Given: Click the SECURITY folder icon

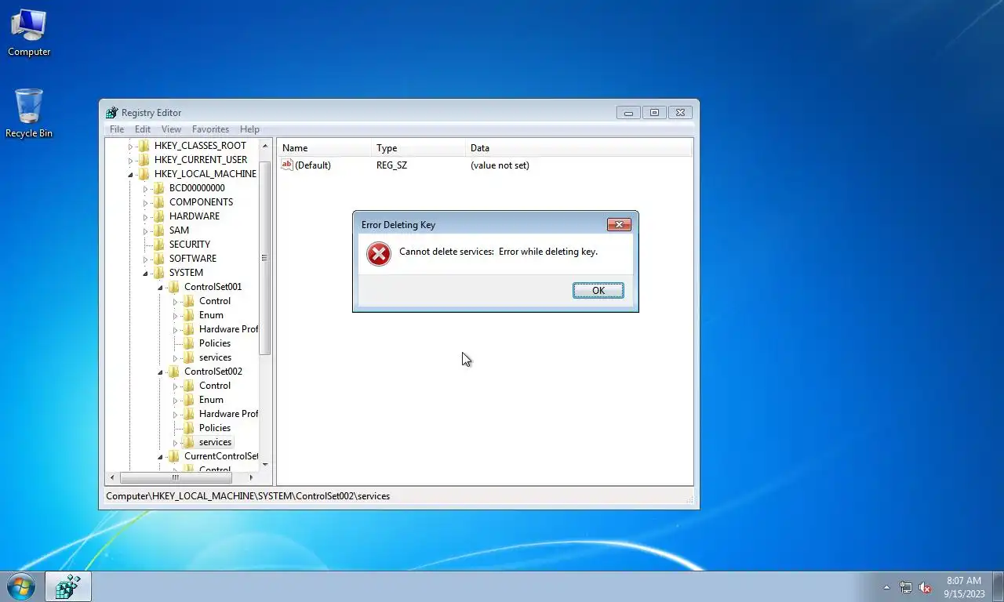Looking at the screenshot, I should pyautogui.click(x=158, y=245).
